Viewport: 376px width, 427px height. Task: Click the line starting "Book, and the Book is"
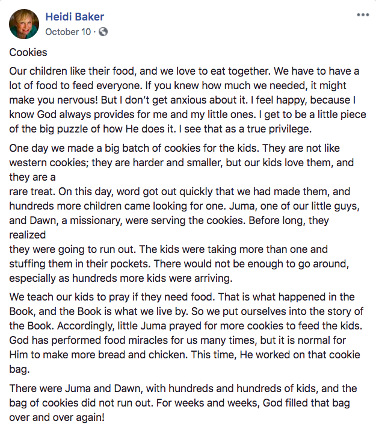(x=183, y=311)
